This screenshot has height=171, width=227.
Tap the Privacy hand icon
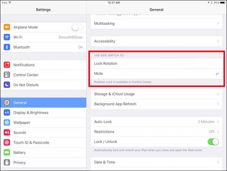pyautogui.click(x=7, y=163)
